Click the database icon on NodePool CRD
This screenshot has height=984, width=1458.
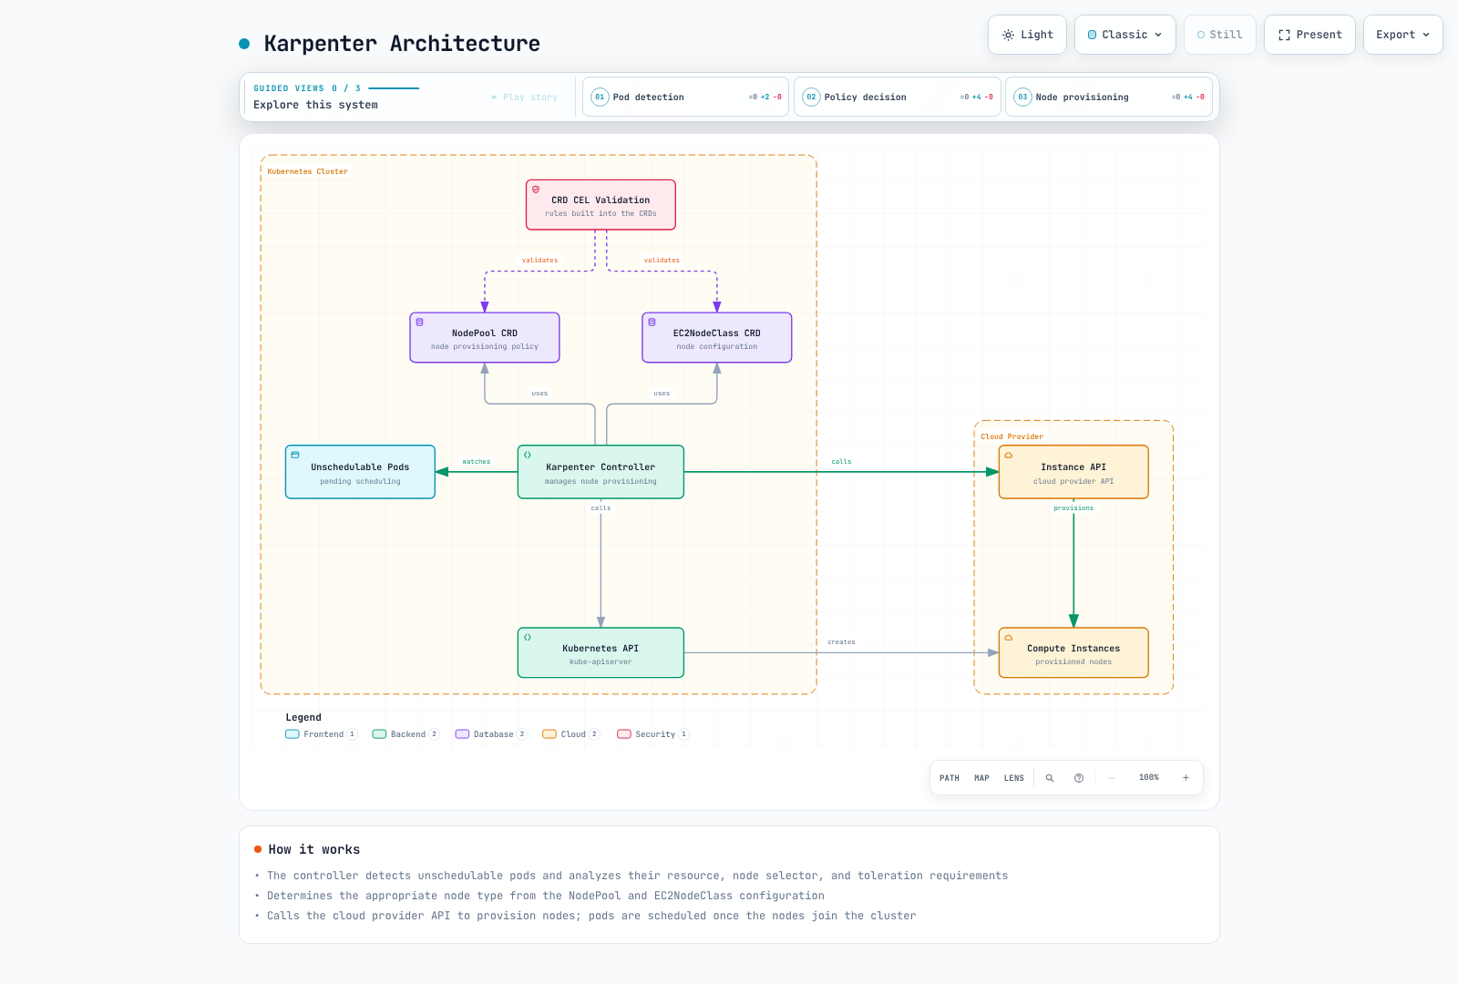tap(420, 323)
